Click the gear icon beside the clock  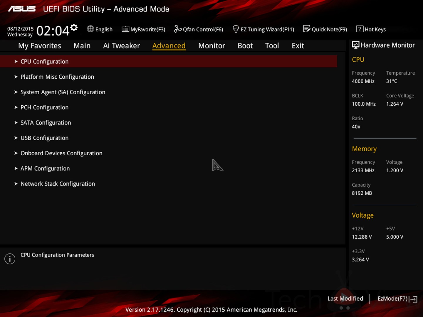point(74,27)
